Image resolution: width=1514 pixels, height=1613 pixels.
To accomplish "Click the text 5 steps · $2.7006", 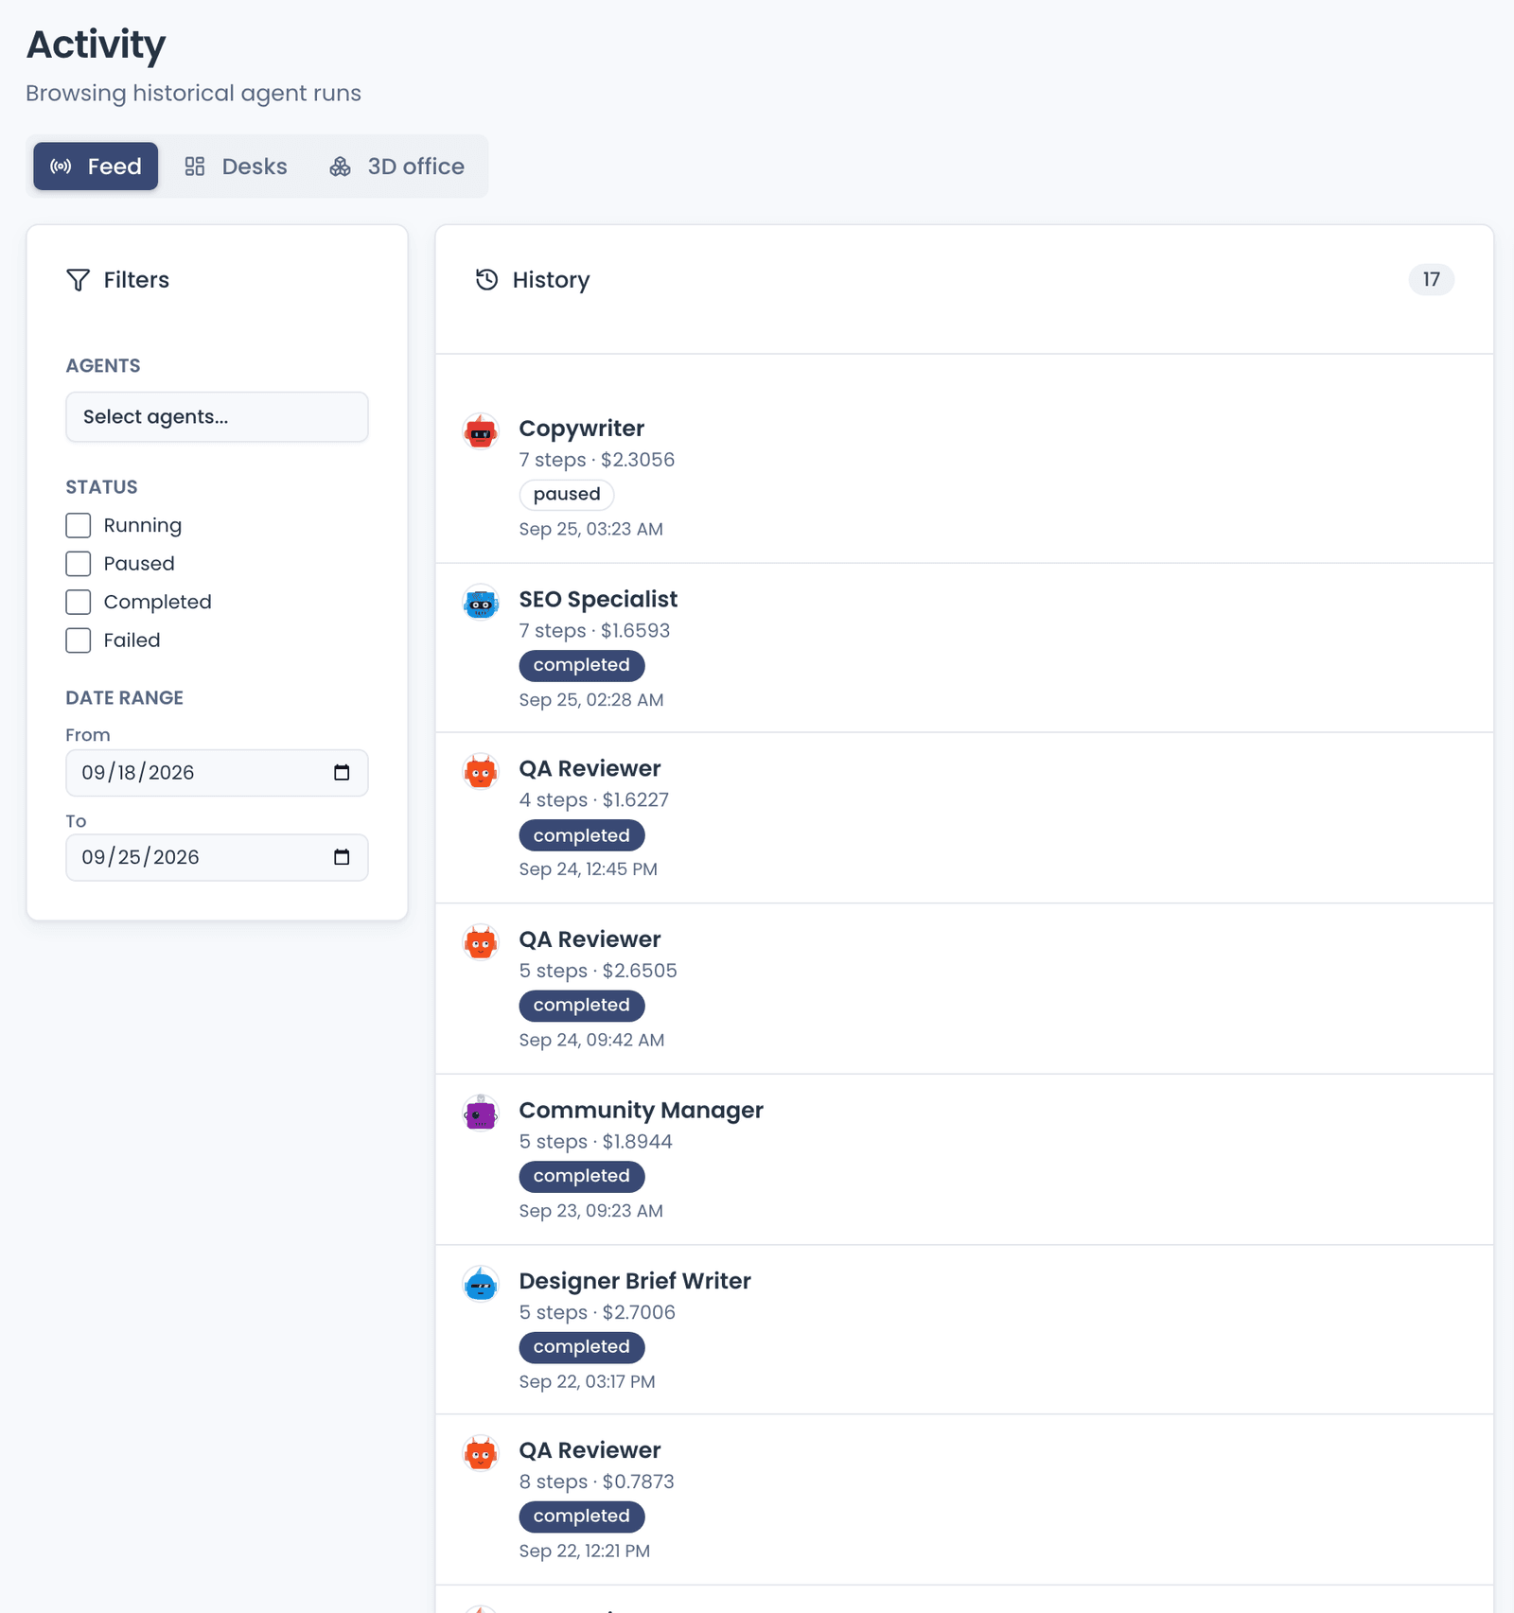I will (x=597, y=1312).
